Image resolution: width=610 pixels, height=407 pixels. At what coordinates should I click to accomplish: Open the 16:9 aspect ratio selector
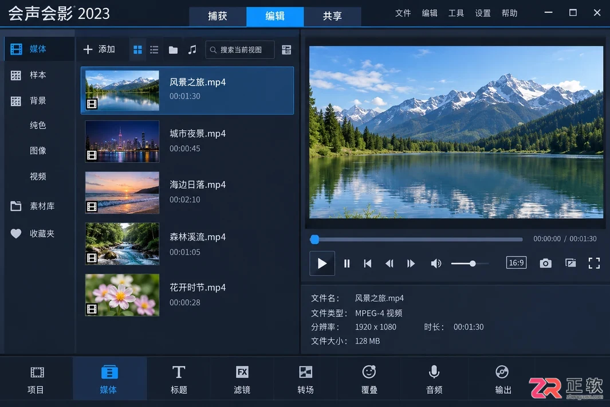click(x=516, y=263)
